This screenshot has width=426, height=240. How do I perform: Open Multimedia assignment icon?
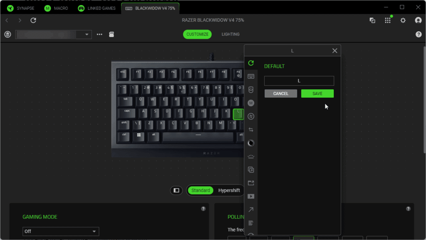(251, 196)
